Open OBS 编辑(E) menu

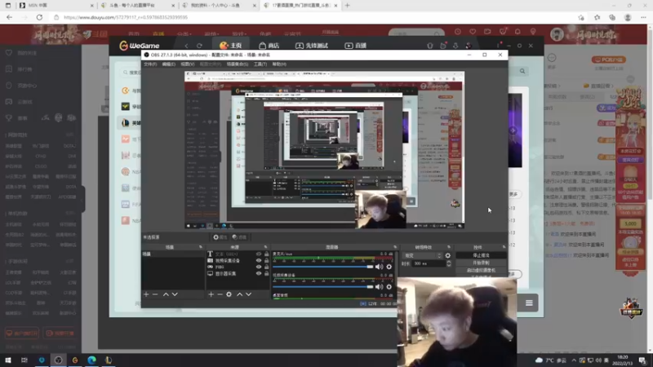(x=168, y=64)
